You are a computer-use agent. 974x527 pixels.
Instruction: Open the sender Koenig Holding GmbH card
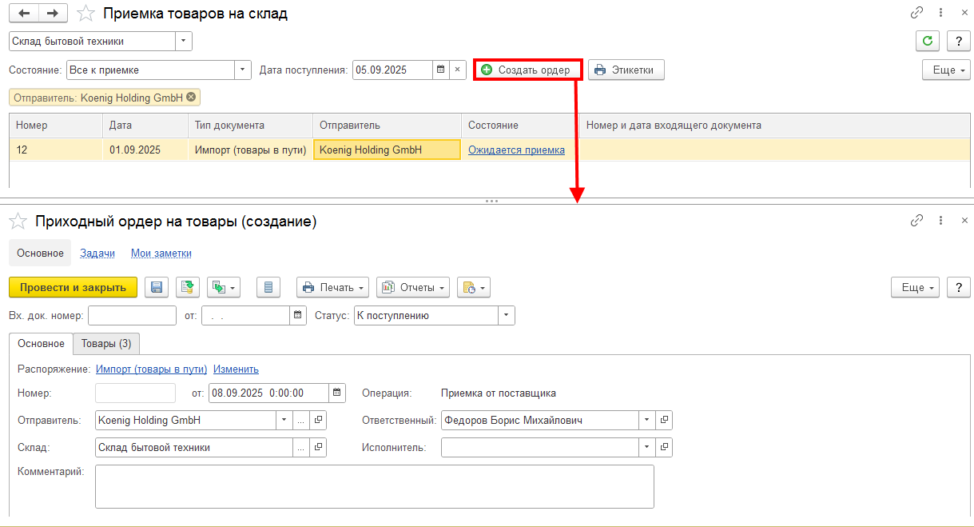pyautogui.click(x=318, y=420)
